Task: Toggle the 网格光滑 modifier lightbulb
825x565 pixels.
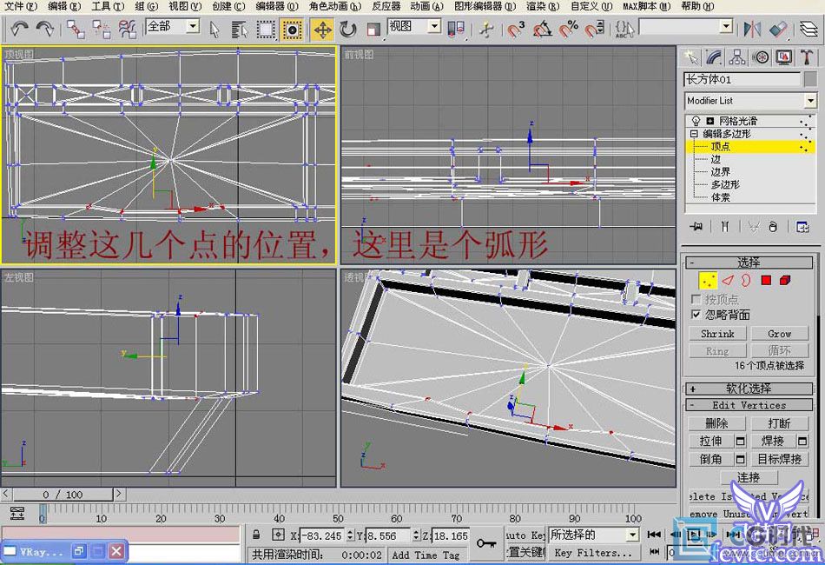Action: (696, 121)
